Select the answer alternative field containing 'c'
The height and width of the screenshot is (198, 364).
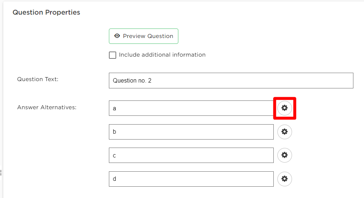point(191,155)
